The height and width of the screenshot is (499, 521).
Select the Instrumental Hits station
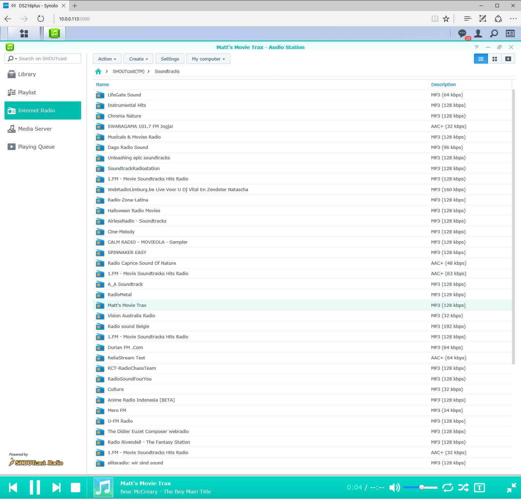pyautogui.click(x=302, y=105)
